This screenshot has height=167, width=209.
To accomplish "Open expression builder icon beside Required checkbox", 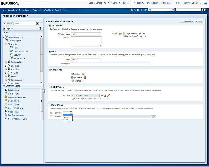I will [x=83, y=74].
